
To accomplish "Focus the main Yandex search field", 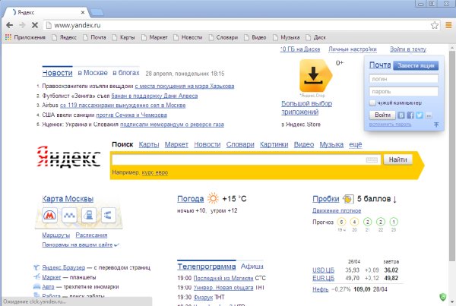I will (x=246, y=159).
